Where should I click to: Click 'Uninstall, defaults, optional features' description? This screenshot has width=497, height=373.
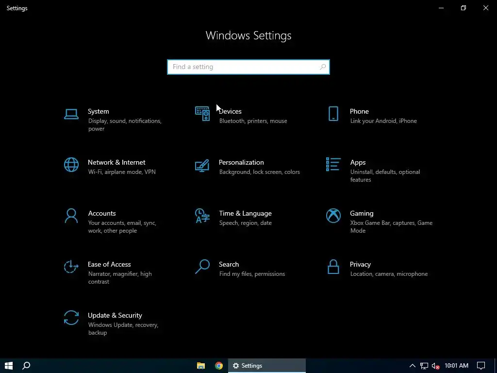pyautogui.click(x=385, y=176)
